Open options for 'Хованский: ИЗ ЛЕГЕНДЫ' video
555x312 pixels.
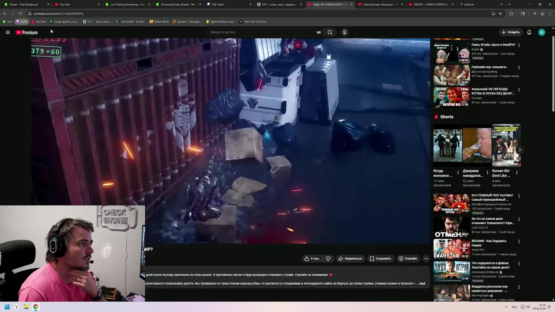pos(519,89)
